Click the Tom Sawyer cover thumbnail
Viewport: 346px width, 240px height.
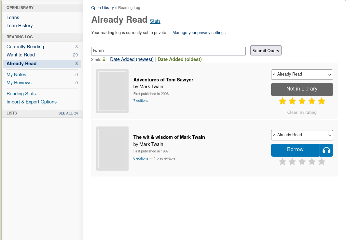point(112,91)
